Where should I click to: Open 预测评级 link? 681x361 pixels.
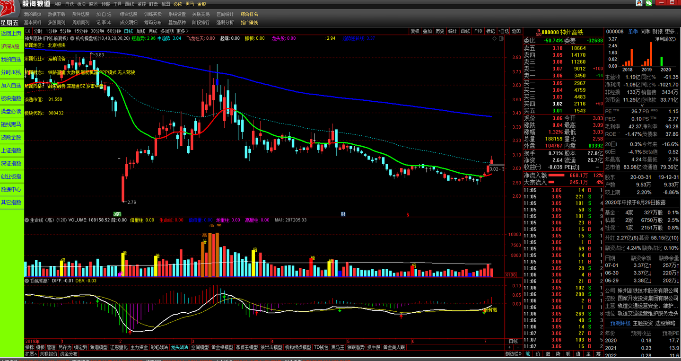(620, 323)
